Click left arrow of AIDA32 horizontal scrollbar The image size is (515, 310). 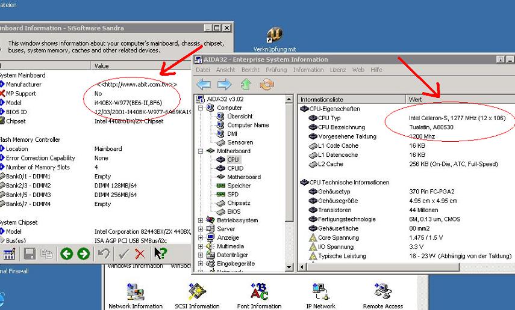pyautogui.click(x=302, y=267)
